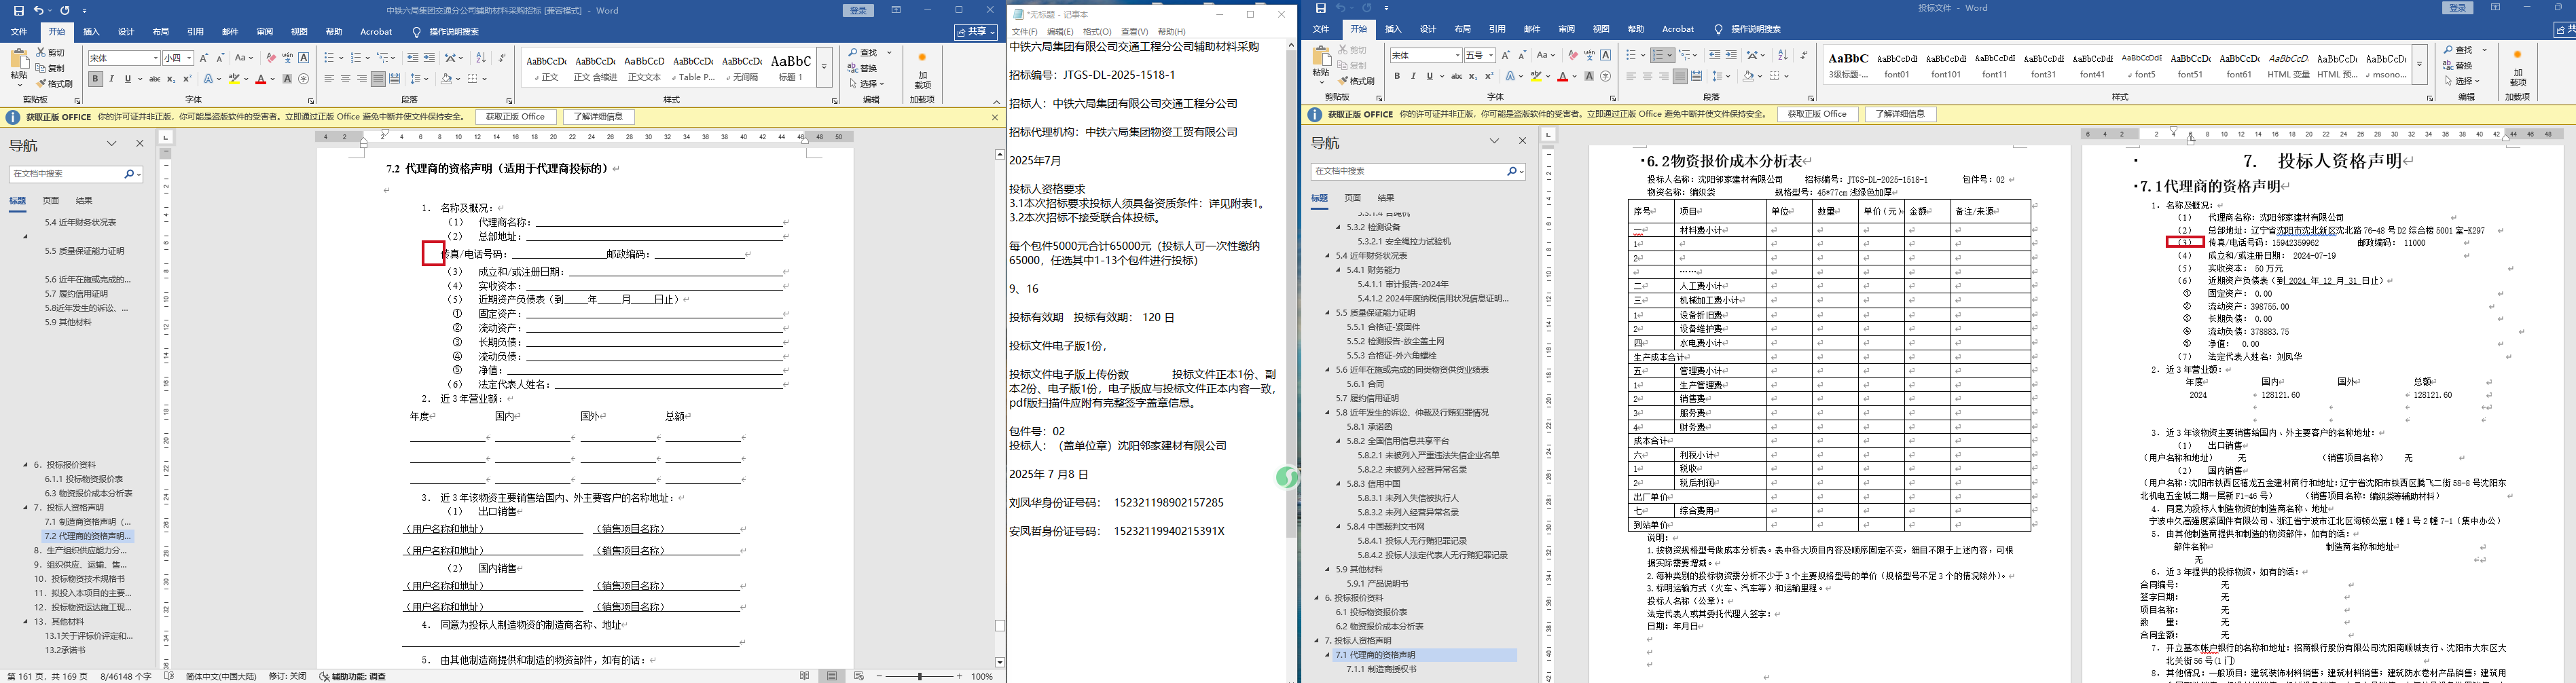2576x683 pixels.
Task: Apply character shading in 投标文件 Word ribbon
Action: tap(1589, 76)
